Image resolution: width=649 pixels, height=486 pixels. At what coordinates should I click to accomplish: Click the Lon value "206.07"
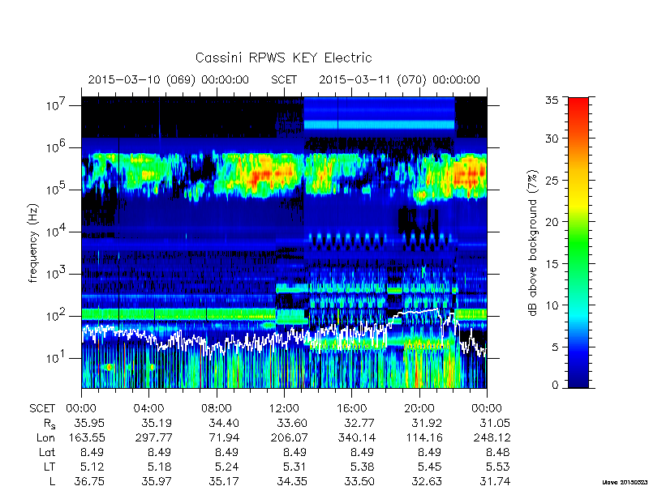[x=289, y=437]
